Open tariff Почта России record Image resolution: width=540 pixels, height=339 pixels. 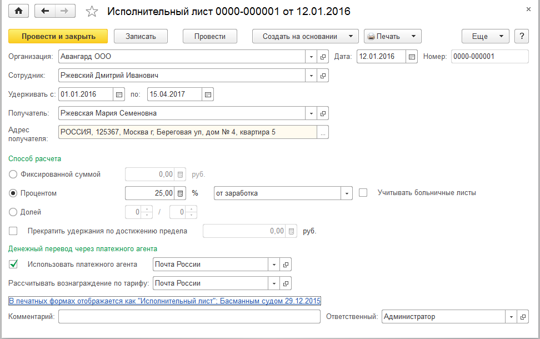(286, 283)
